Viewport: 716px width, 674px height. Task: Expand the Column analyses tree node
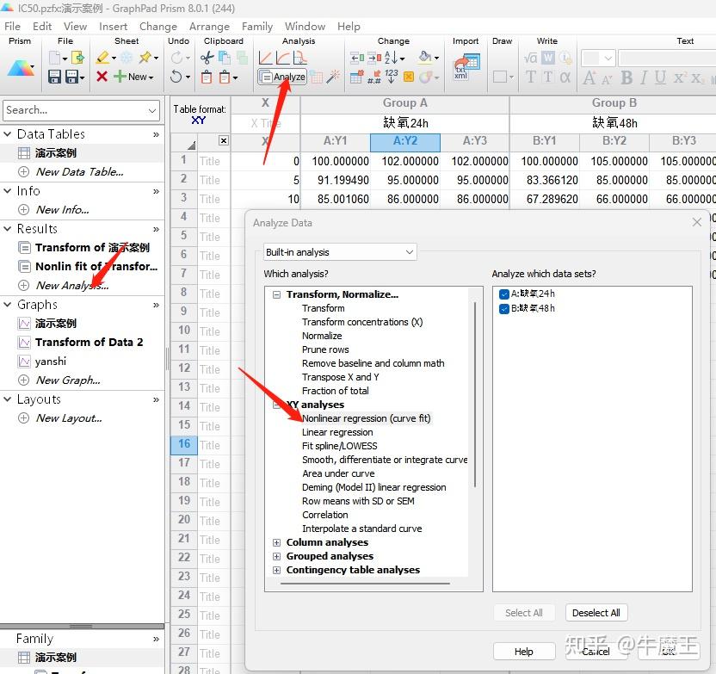276,542
